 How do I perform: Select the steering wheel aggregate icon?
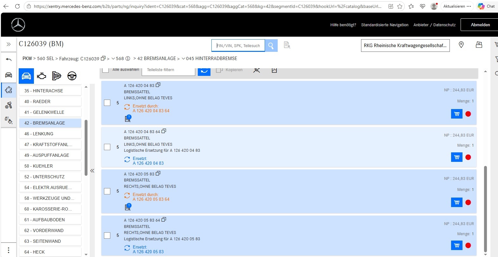coord(72,76)
